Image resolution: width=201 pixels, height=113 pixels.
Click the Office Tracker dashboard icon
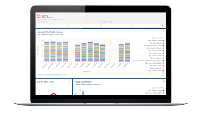pyautogui.click(x=39, y=16)
